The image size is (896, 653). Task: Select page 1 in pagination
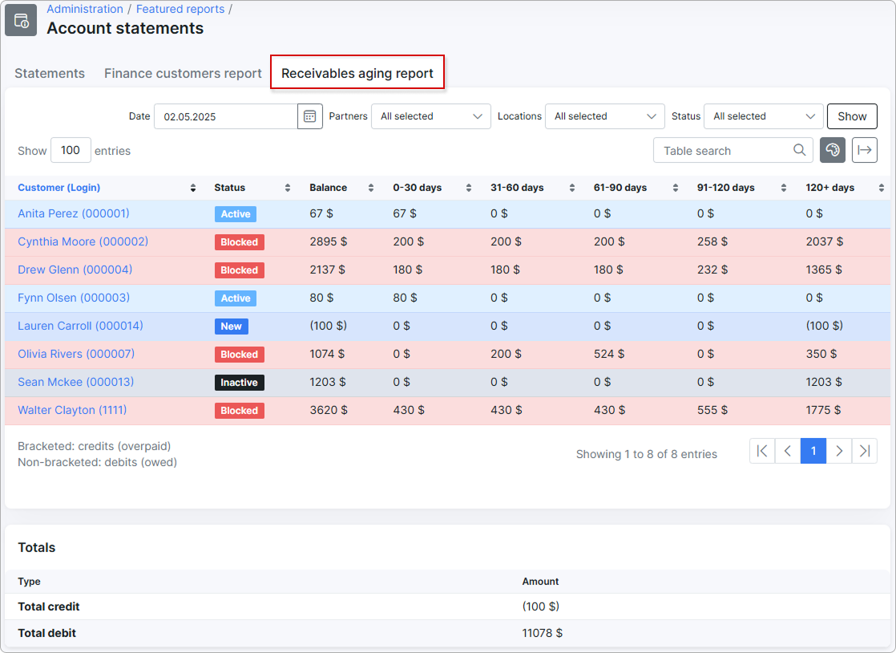point(813,451)
